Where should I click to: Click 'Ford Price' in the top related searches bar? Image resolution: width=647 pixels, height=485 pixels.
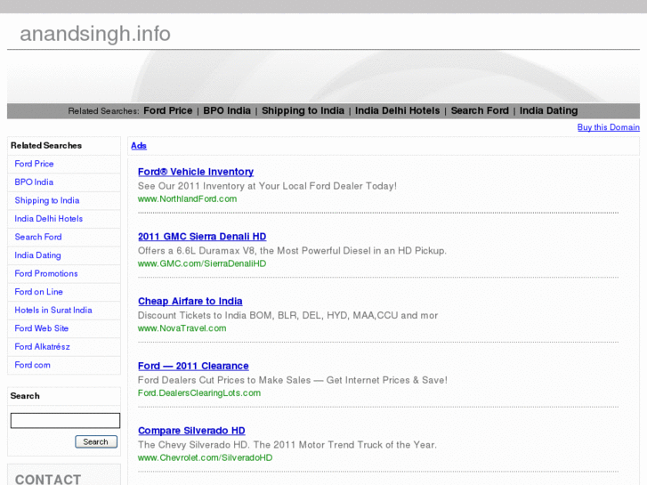168,110
